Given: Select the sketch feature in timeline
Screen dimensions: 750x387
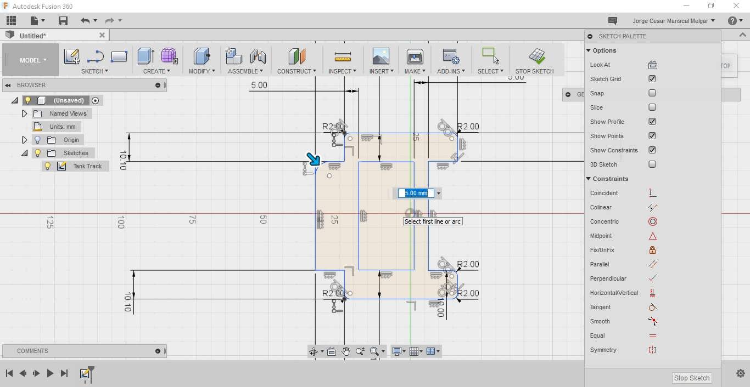Looking at the screenshot, I should (85, 374).
